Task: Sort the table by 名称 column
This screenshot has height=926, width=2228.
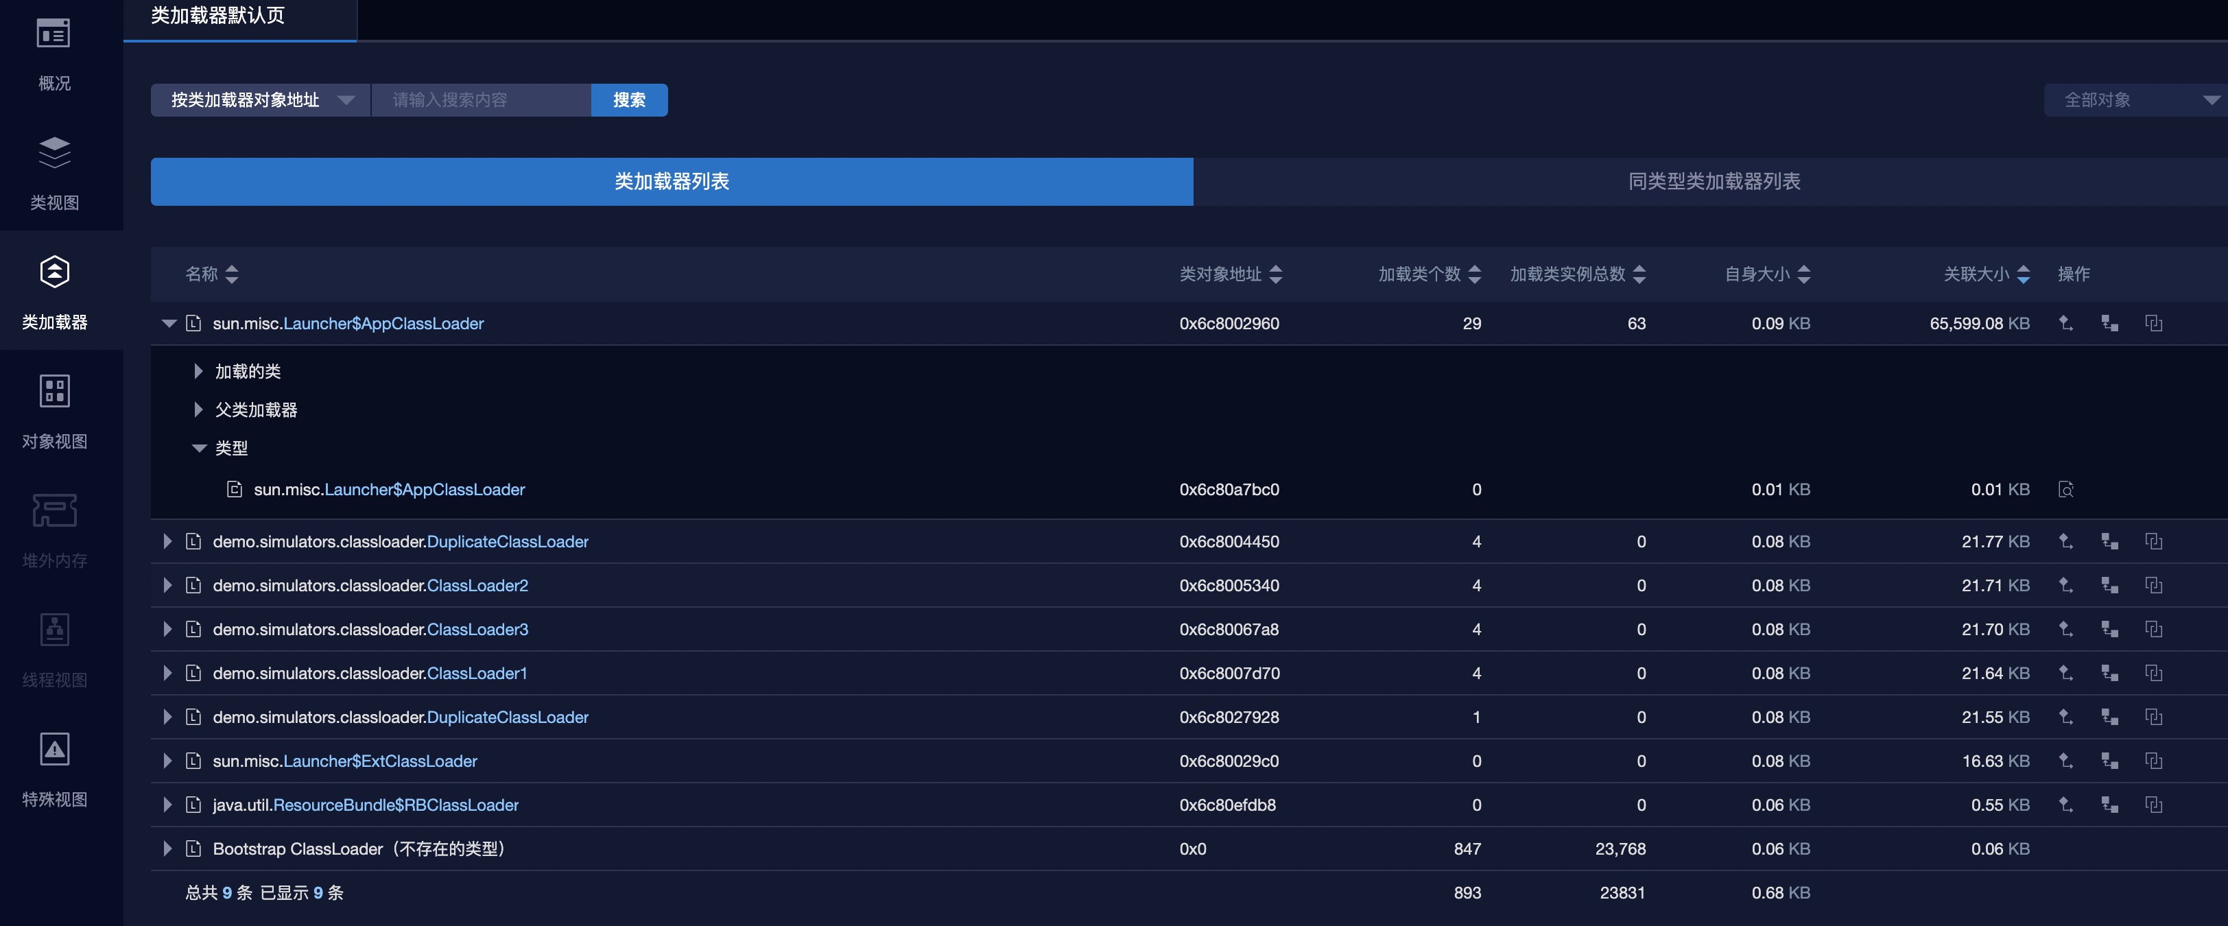Action: [231, 274]
